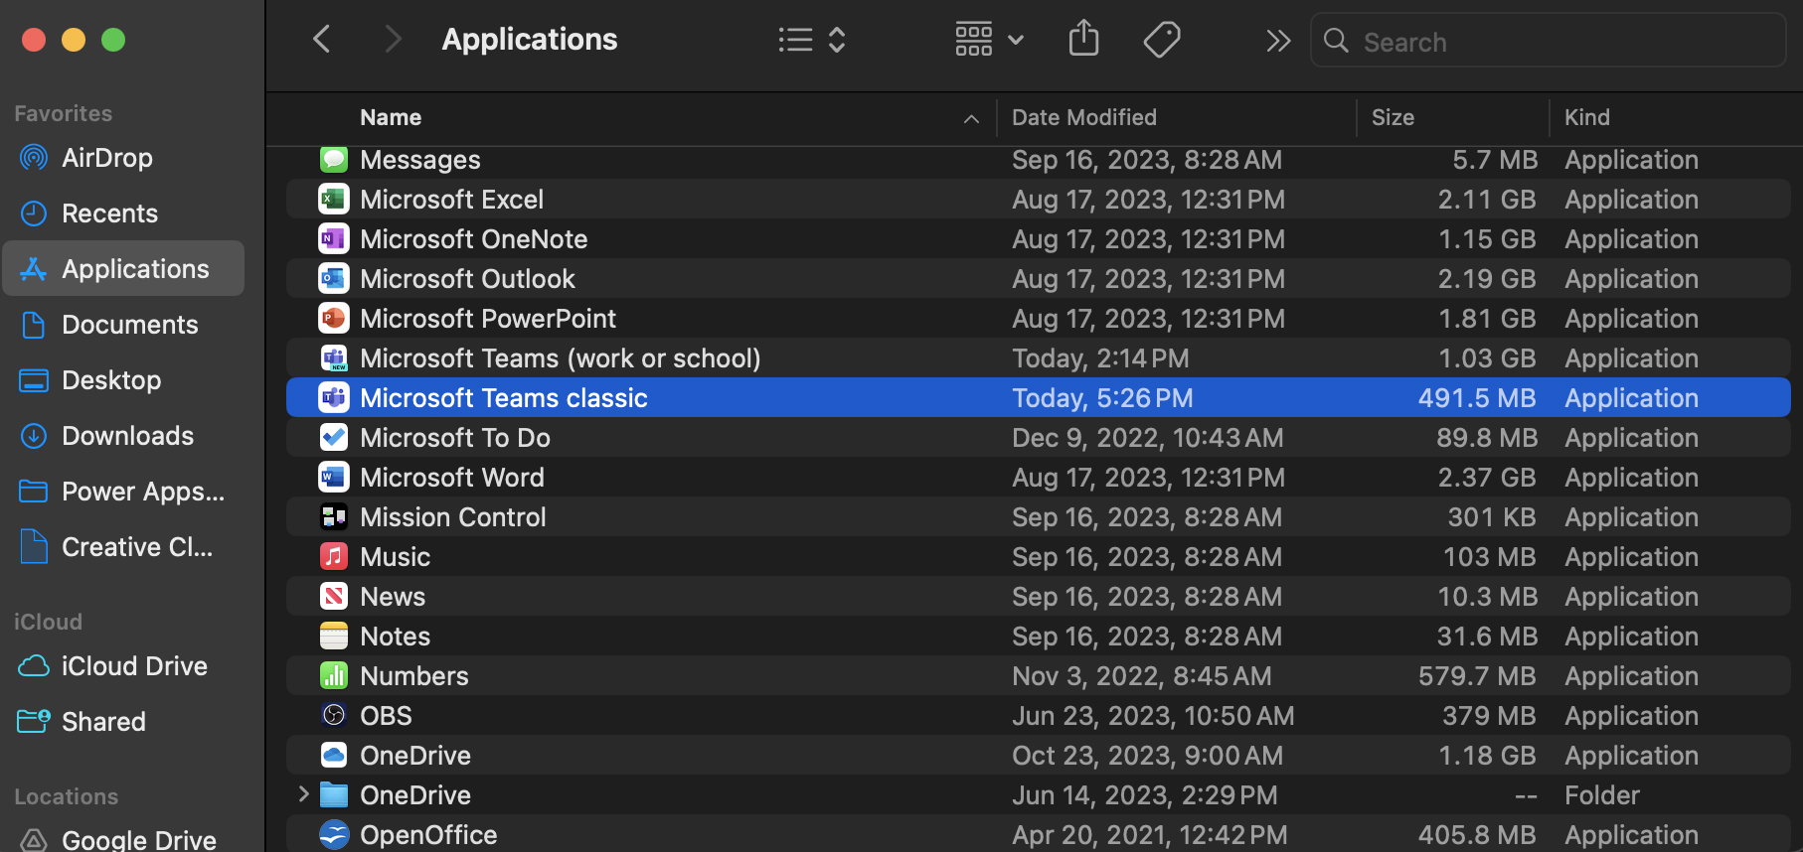
Task: Open Creative Cl... item in sidebar
Action: point(123,547)
